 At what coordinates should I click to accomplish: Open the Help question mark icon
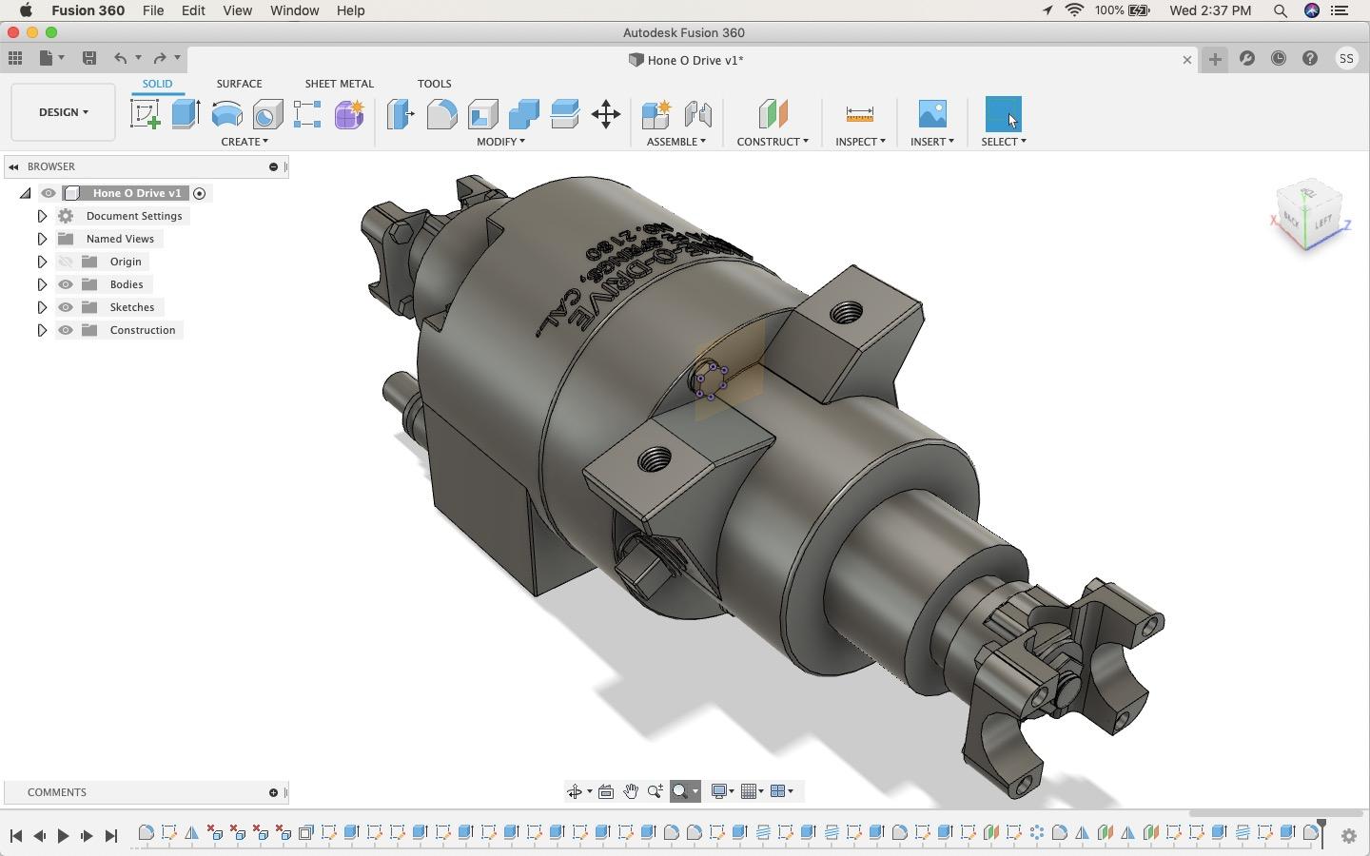coord(1310,59)
